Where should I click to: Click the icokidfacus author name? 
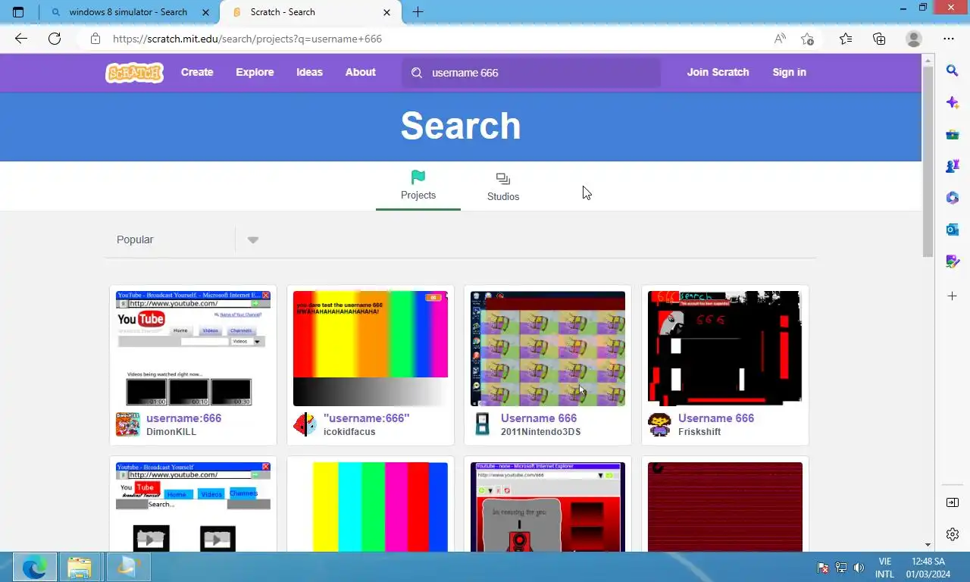pos(349,432)
